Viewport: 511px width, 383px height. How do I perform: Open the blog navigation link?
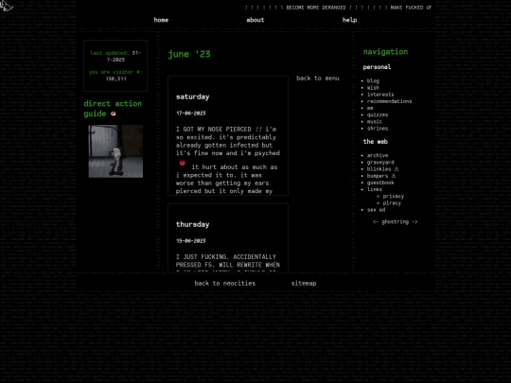tap(373, 80)
